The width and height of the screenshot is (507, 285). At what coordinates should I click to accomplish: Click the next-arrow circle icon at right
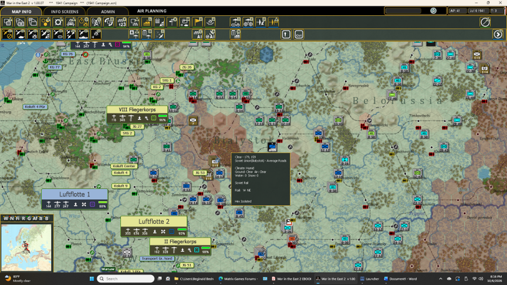(x=498, y=34)
